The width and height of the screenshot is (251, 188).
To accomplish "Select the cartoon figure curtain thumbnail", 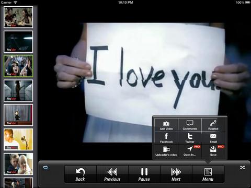I will [x=18, y=115].
